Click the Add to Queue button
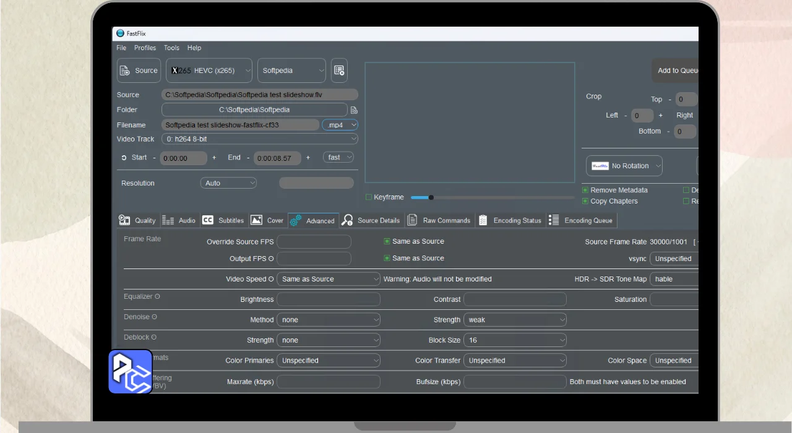792x433 pixels. coord(676,71)
